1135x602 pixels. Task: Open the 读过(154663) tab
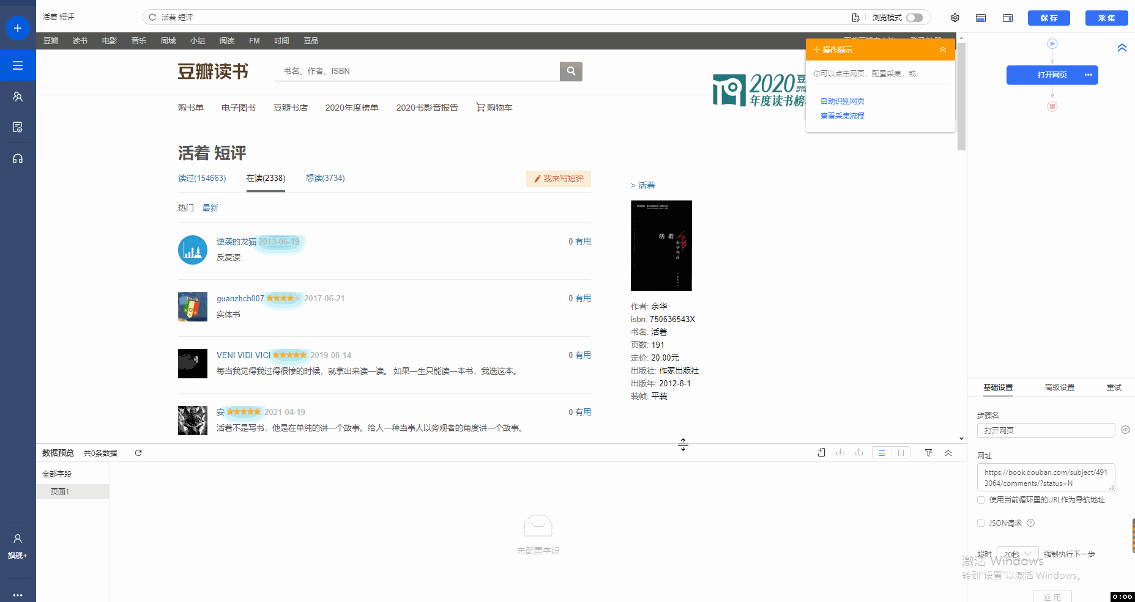pos(202,178)
